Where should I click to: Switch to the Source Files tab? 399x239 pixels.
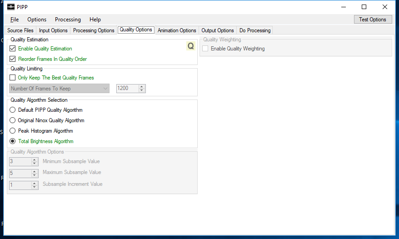click(x=20, y=30)
